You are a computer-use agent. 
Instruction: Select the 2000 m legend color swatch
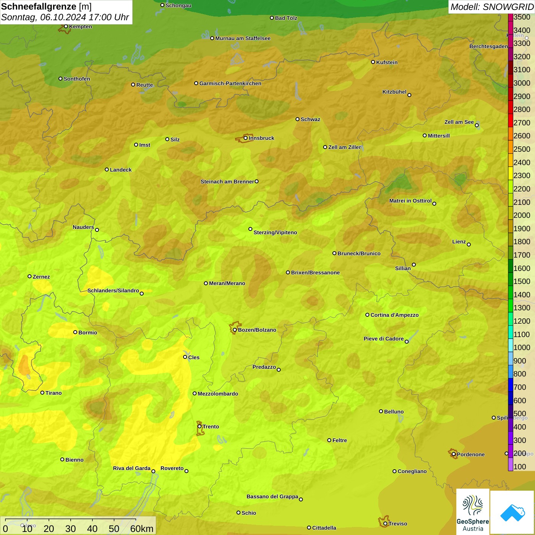(x=511, y=213)
